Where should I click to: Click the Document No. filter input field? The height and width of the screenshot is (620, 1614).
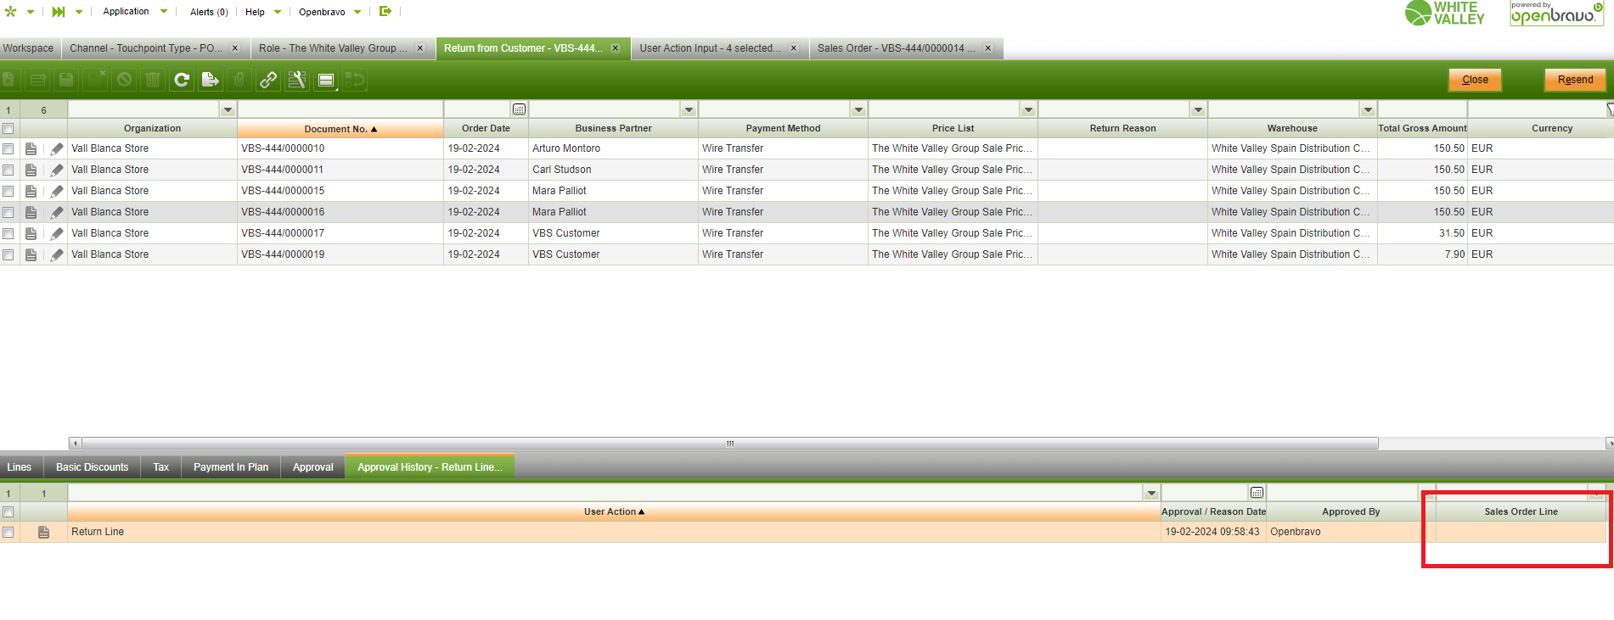(340, 109)
